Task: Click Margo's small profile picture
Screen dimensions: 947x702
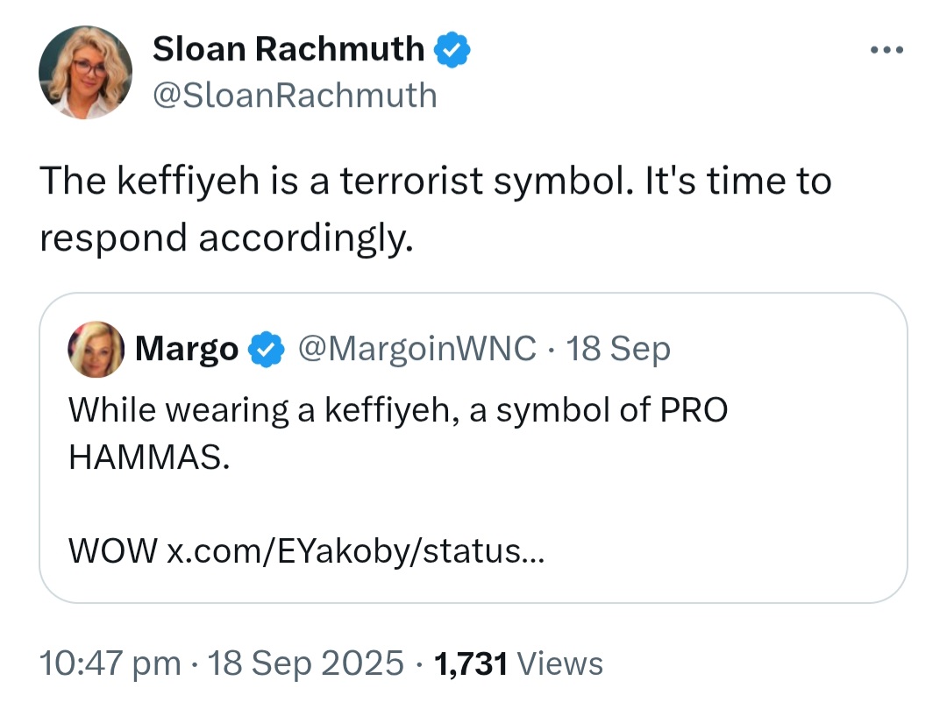Action: [x=96, y=349]
